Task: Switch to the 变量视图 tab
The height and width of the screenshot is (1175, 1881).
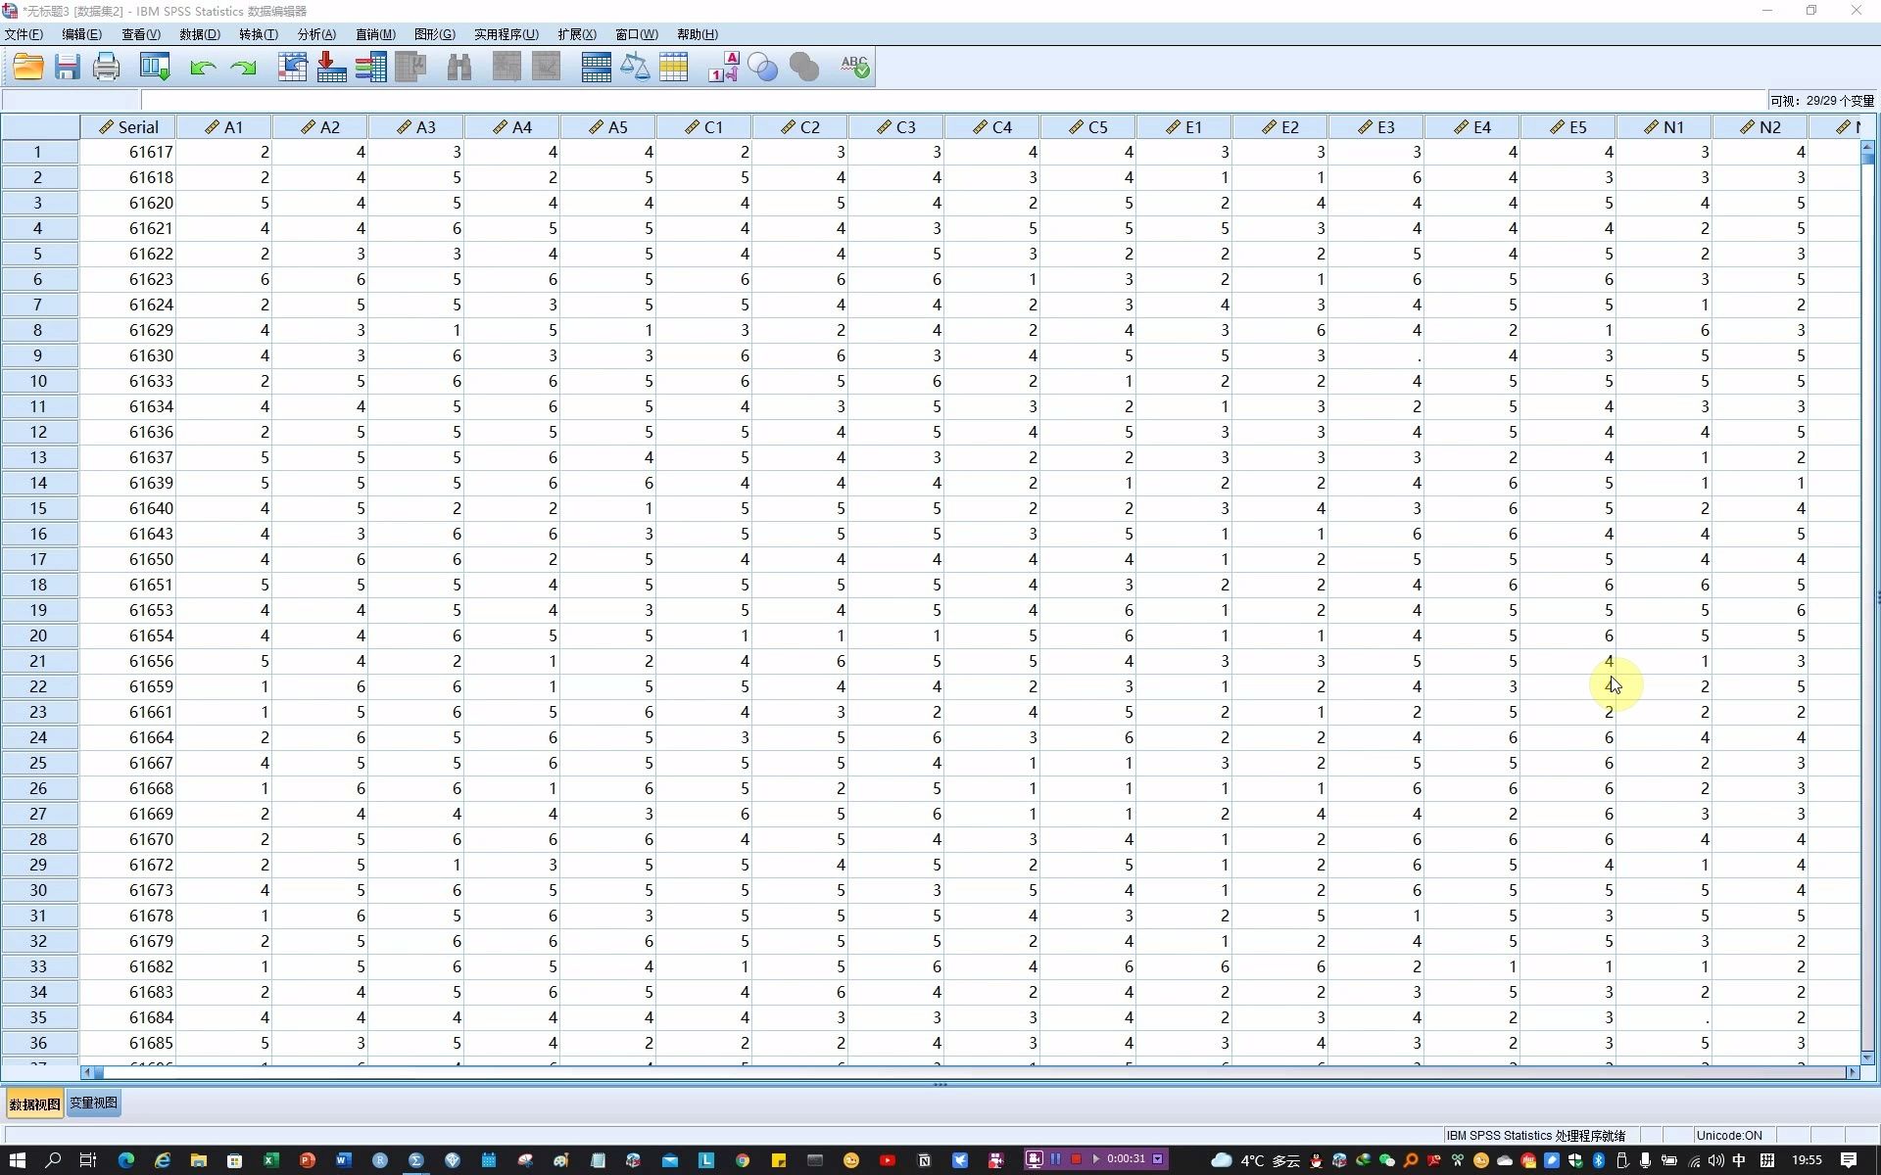Action: (93, 1104)
